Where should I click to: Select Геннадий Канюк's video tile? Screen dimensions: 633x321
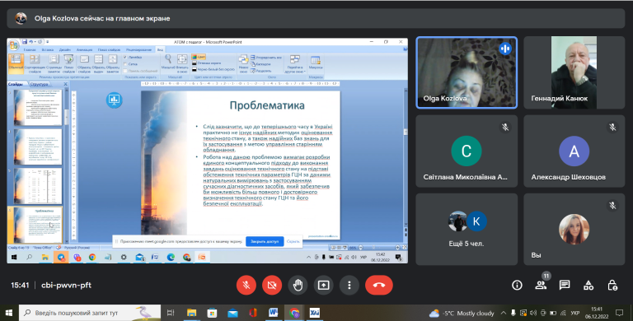574,72
